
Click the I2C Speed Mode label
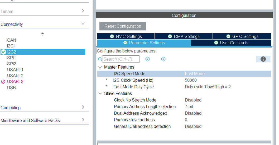tap(129, 74)
